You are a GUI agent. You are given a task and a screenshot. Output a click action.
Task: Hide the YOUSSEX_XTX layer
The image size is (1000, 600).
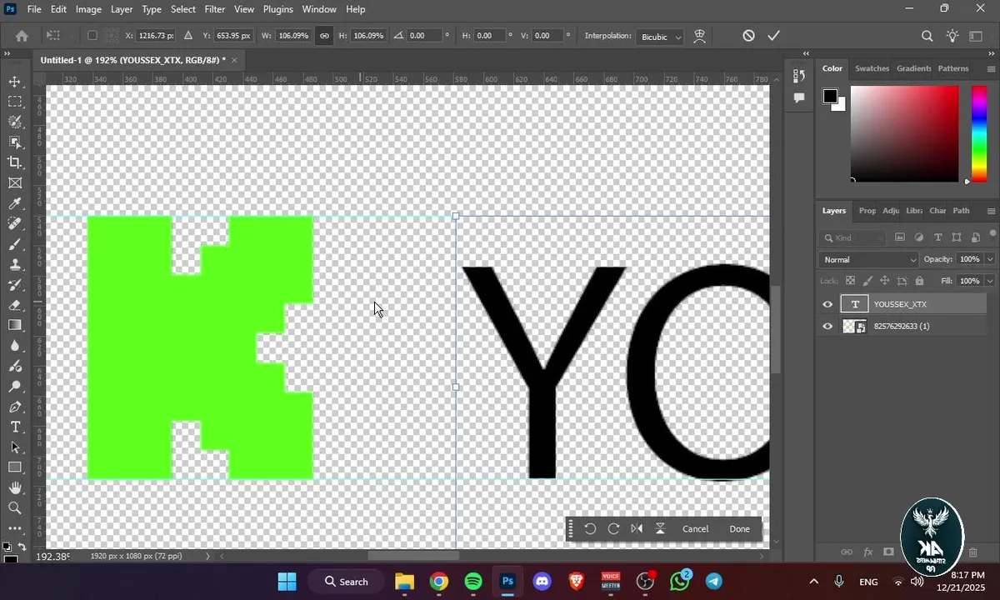[x=827, y=304]
